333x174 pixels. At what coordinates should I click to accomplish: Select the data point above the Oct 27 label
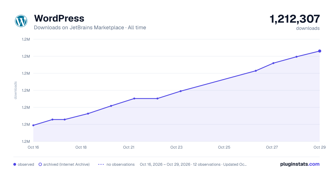[273, 63]
